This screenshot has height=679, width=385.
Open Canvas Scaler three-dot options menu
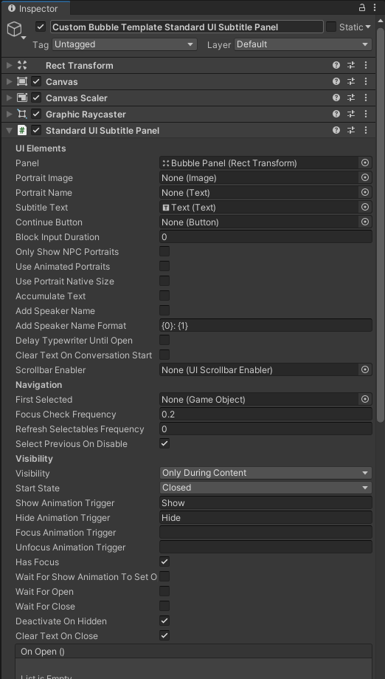tap(366, 98)
